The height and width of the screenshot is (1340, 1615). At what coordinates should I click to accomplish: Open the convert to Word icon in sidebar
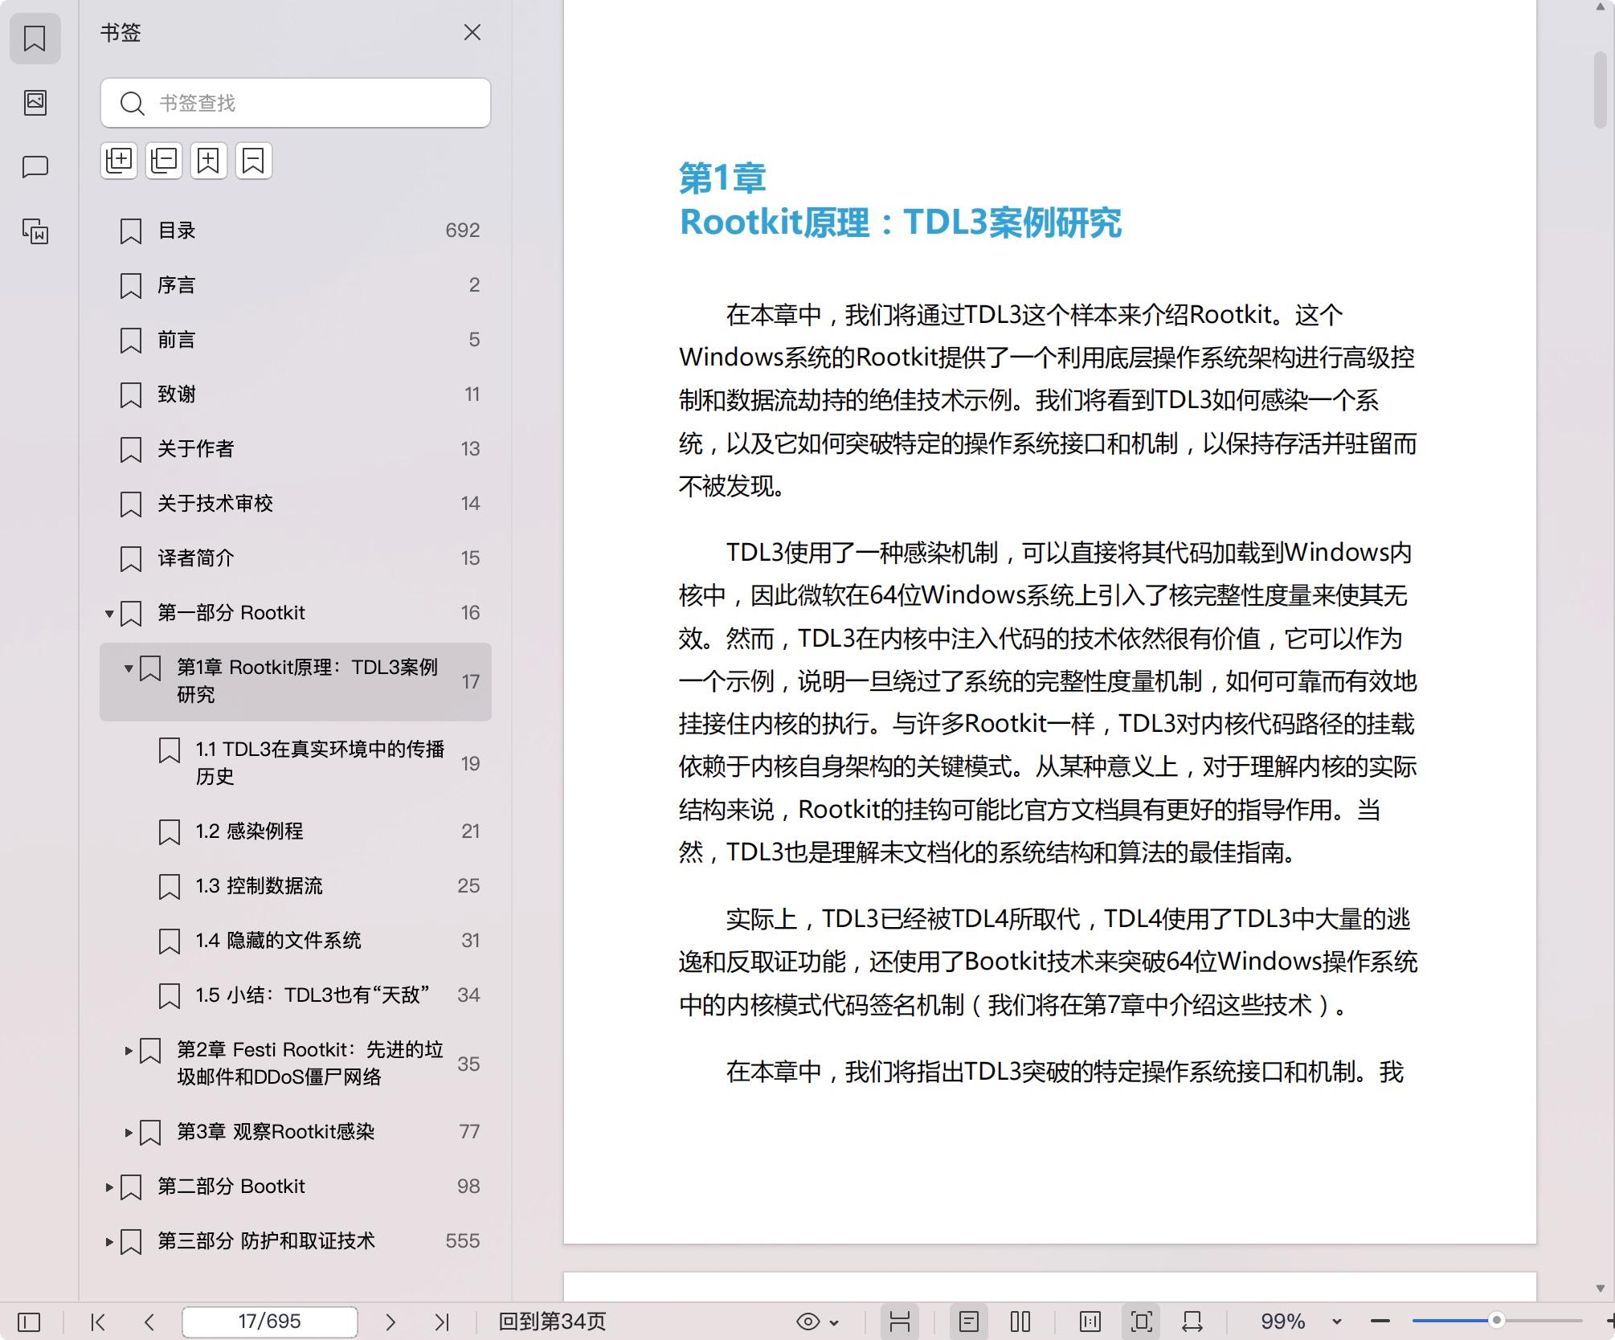[35, 231]
